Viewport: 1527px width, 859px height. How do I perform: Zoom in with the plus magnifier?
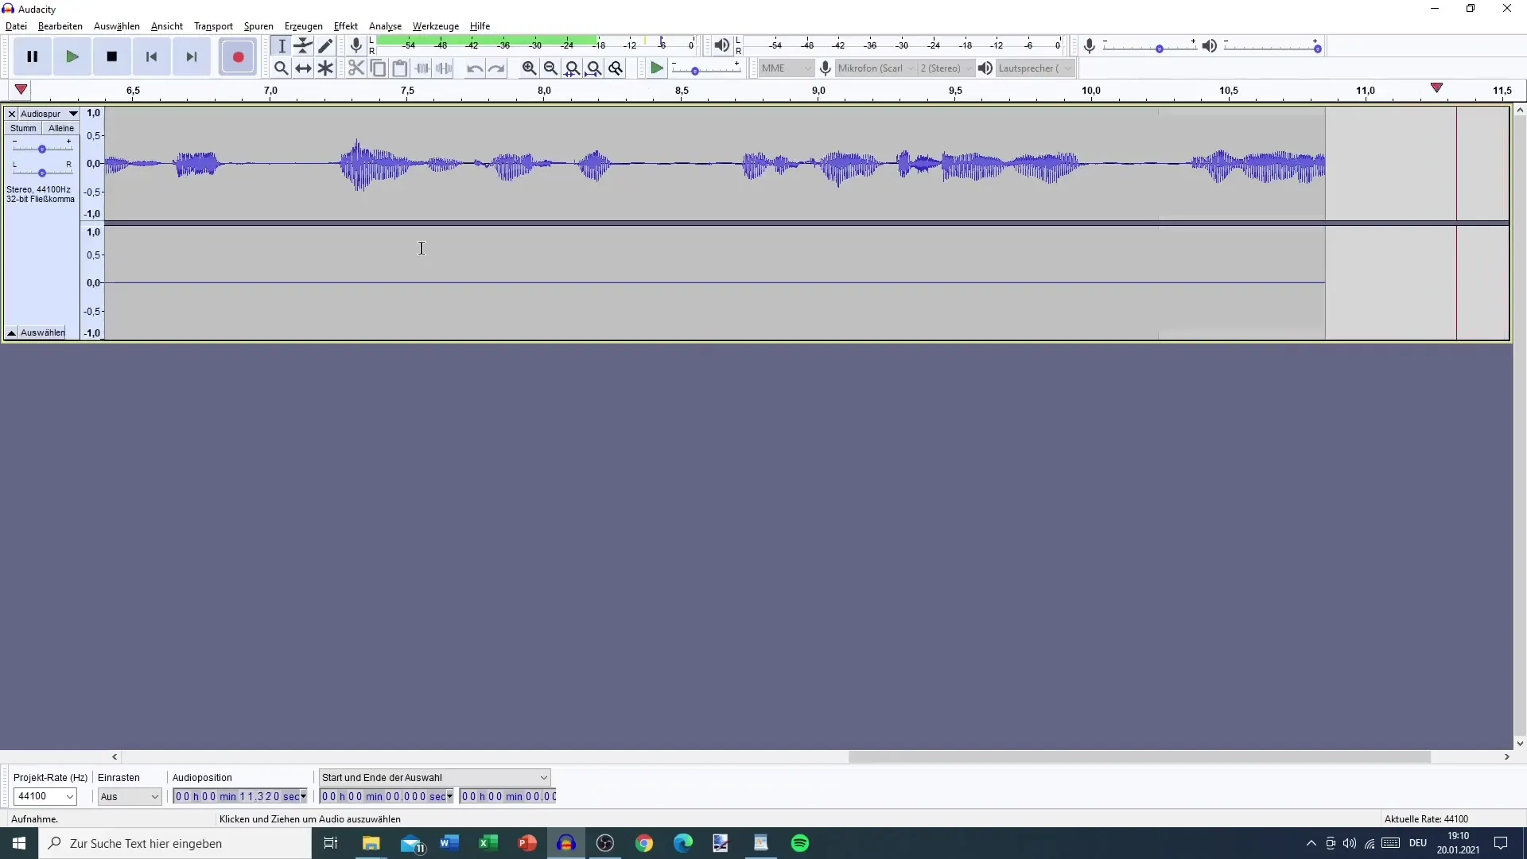coord(529,68)
